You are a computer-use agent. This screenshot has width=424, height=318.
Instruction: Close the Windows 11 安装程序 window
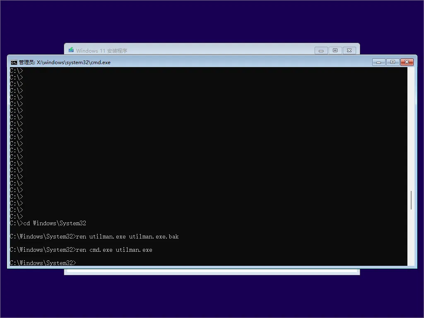[x=349, y=50]
